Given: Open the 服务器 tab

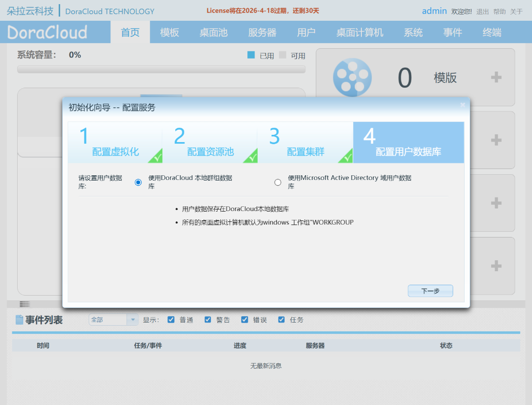Looking at the screenshot, I should [x=262, y=32].
